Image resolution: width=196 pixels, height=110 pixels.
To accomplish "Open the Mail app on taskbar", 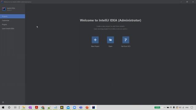I will coord(68,107).
